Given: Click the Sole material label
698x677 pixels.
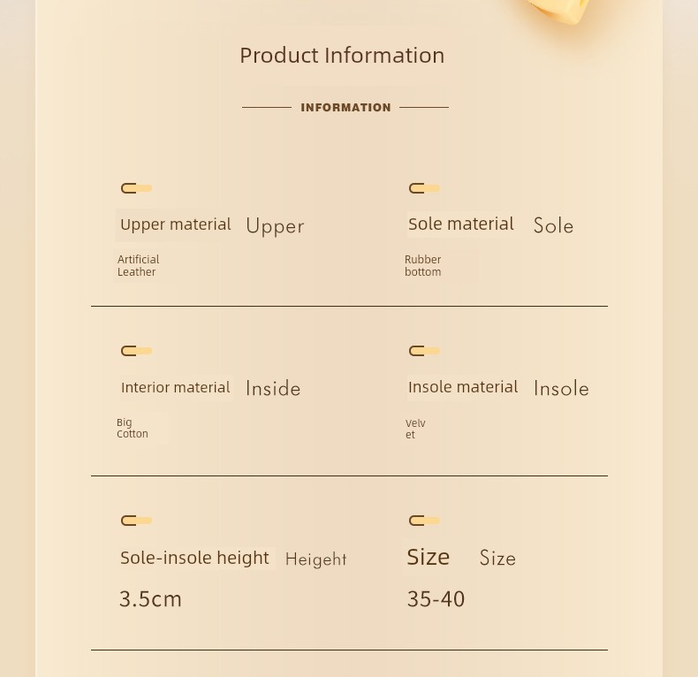Looking at the screenshot, I should pos(461,224).
